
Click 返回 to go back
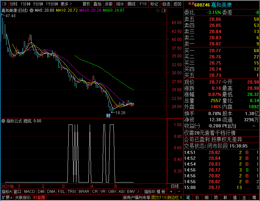pyautogui.click(x=177, y=4)
